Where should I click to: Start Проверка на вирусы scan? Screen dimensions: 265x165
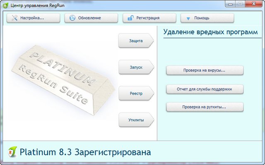(x=205, y=70)
